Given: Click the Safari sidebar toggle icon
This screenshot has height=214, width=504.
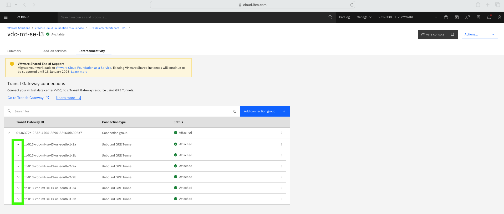Looking at the screenshot, I should 8,5.
